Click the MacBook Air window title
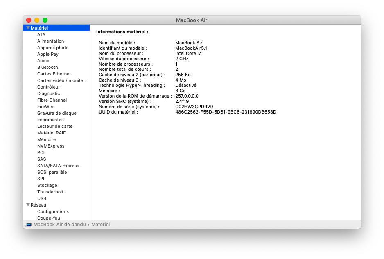The image size is (384, 259). pyautogui.click(x=192, y=20)
